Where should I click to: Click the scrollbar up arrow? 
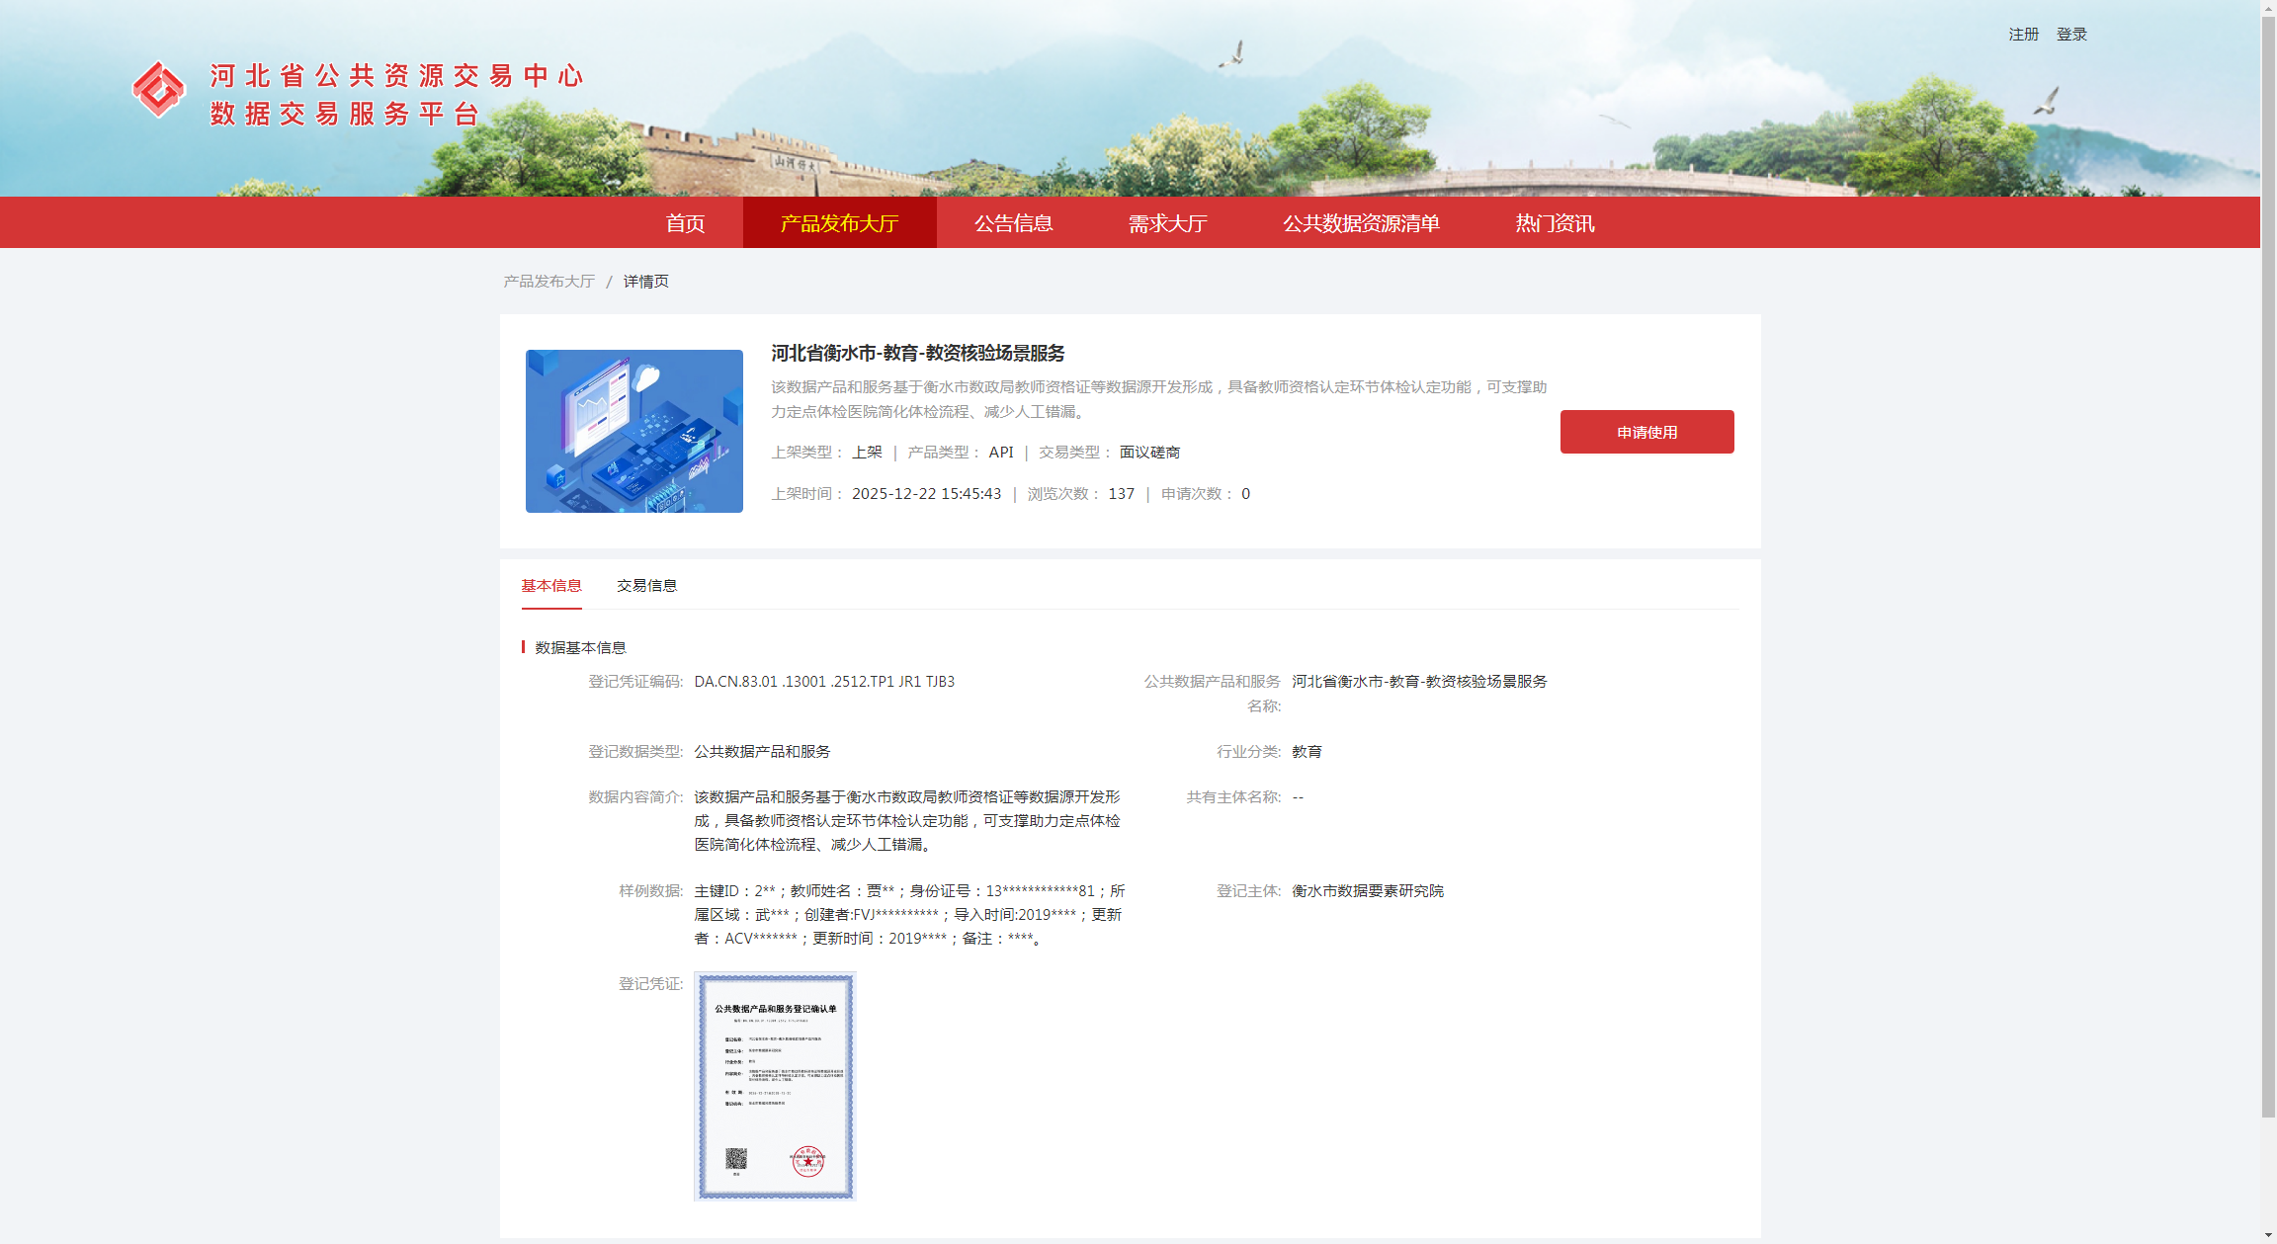2268,7
